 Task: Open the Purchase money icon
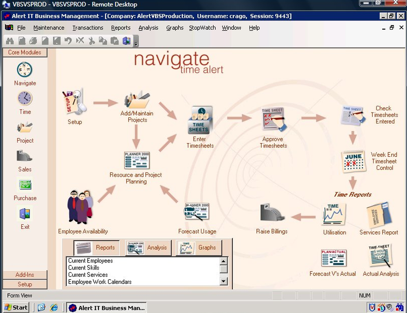(x=25, y=185)
